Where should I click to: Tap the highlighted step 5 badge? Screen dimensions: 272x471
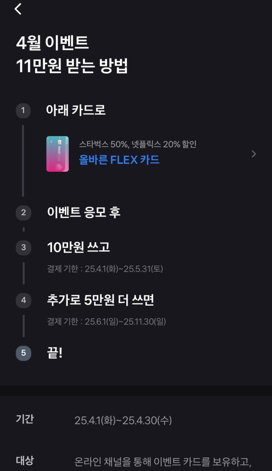click(x=23, y=353)
